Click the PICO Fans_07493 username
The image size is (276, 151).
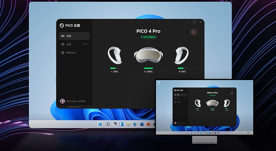(76, 101)
